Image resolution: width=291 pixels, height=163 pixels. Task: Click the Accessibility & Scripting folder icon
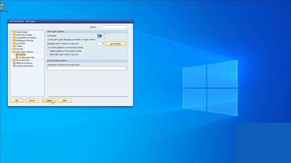[15, 38]
